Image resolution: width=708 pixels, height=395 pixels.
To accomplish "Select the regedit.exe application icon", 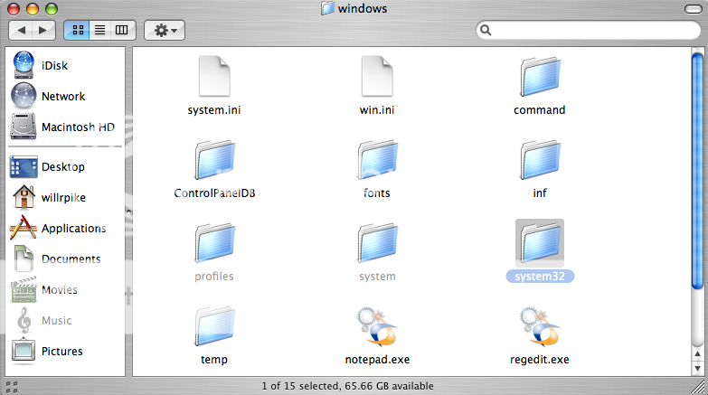I will pos(540,326).
